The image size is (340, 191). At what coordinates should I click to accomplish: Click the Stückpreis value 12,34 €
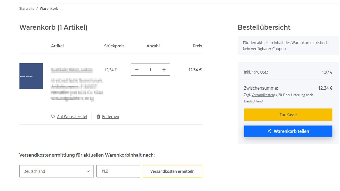point(110,70)
